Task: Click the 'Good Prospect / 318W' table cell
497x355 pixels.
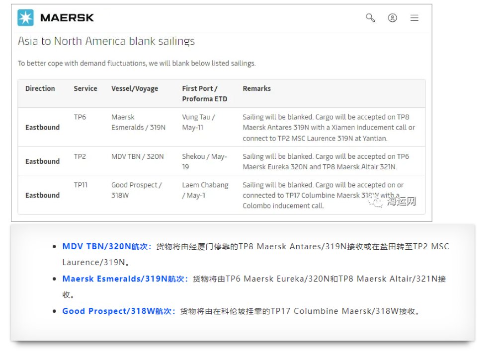Action: click(x=137, y=190)
